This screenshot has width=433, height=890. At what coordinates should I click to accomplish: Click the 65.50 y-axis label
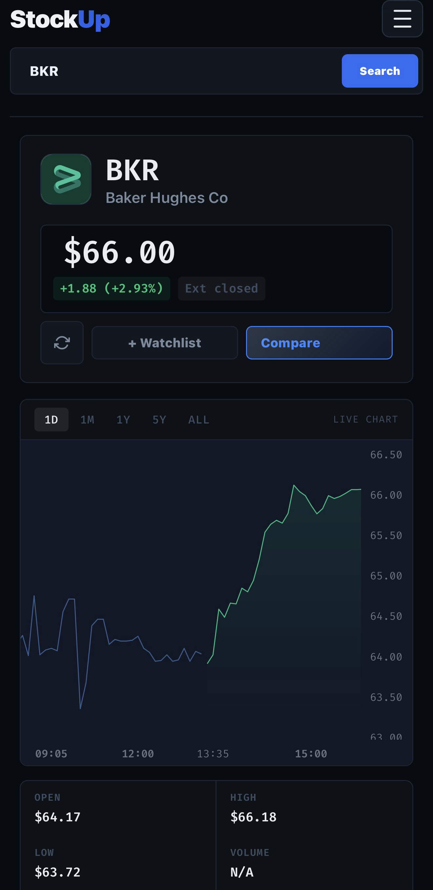point(386,535)
